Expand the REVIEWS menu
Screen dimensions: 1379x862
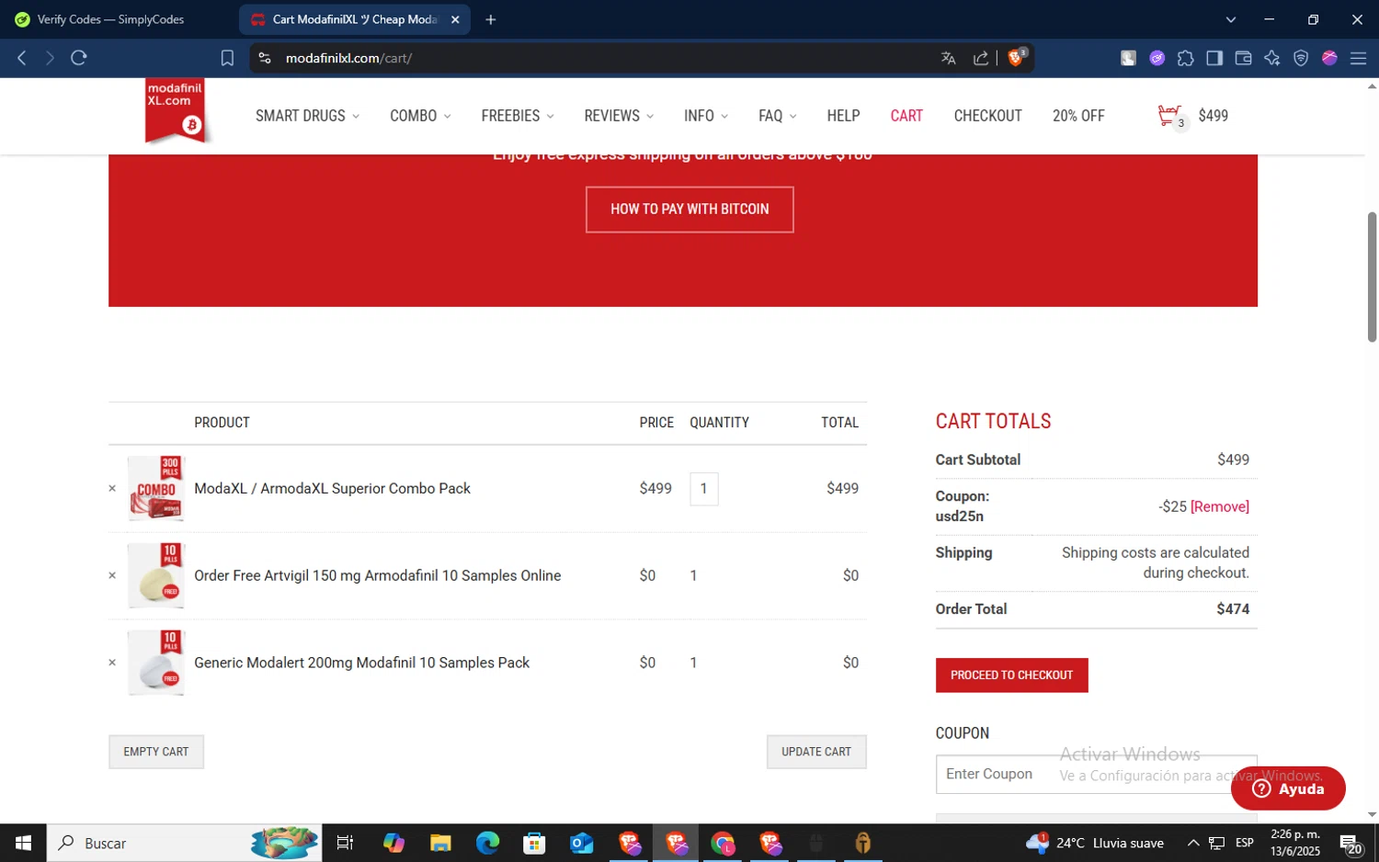click(x=619, y=116)
